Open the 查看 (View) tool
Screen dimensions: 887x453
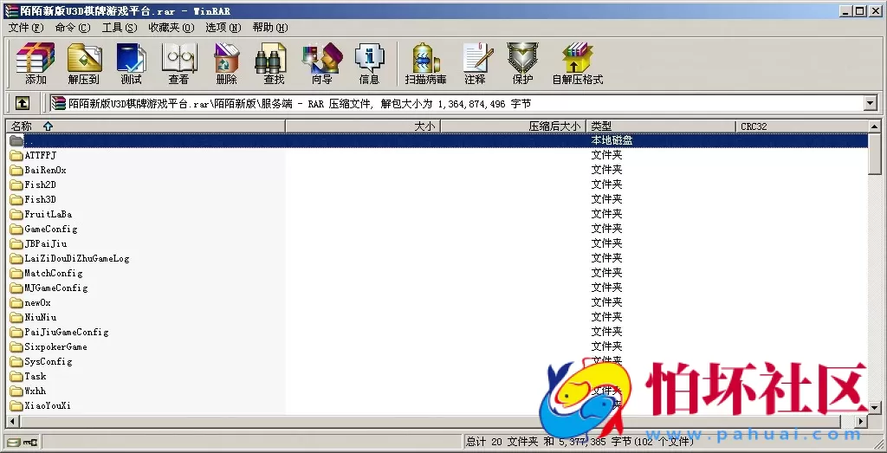point(178,63)
